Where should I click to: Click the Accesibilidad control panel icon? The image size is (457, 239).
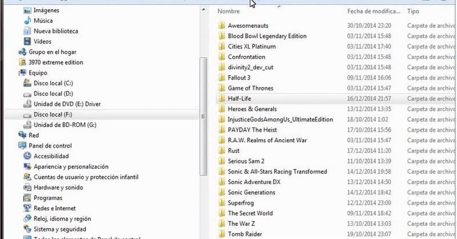click(27, 156)
